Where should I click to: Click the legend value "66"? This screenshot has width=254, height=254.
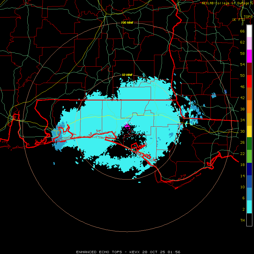coord(242,31)
